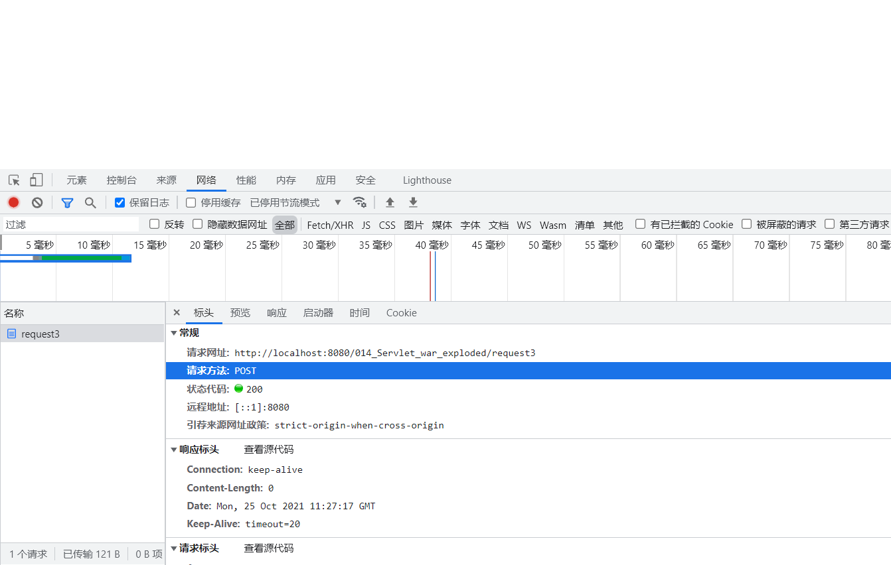View source of 响应标头

point(269,450)
